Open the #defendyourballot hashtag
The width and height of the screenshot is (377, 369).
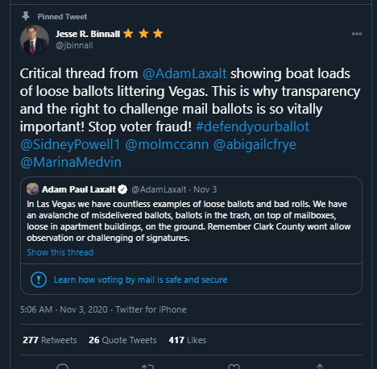click(252, 126)
